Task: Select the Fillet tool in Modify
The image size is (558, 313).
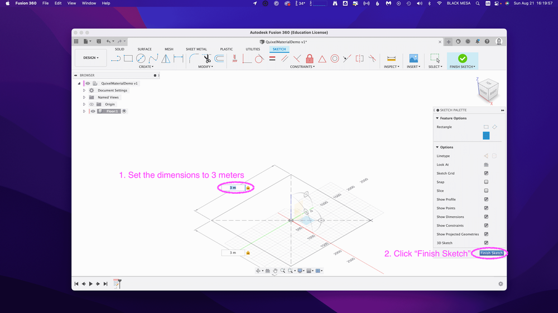Action: click(x=194, y=58)
